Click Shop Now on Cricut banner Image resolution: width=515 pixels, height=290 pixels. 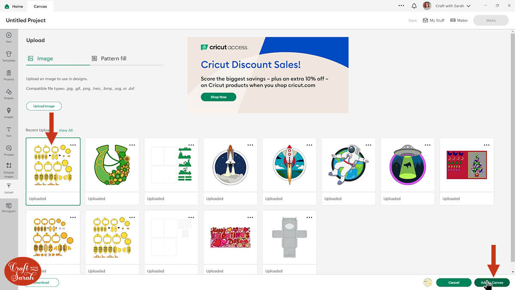[218, 97]
